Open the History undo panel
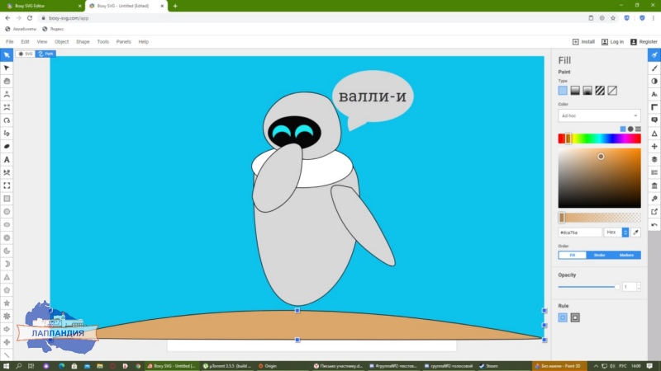Viewport: 661px width, 371px height. click(x=654, y=224)
